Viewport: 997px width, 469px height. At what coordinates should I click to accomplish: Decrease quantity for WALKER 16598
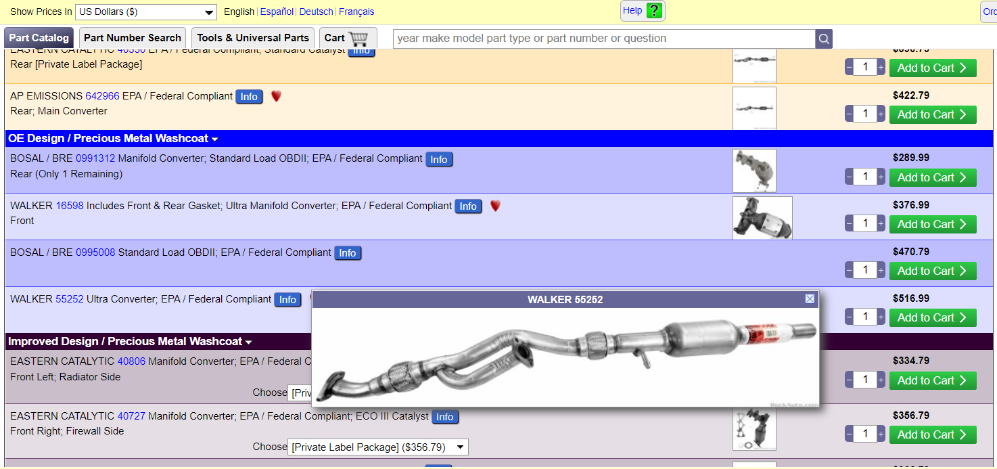[850, 223]
